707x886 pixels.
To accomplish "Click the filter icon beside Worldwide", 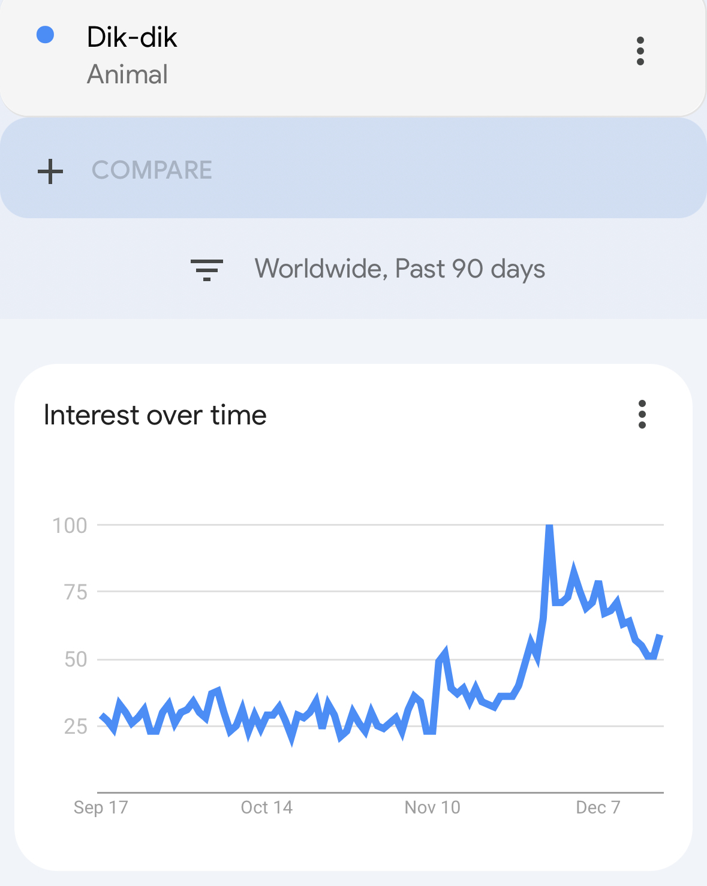I will coord(207,269).
